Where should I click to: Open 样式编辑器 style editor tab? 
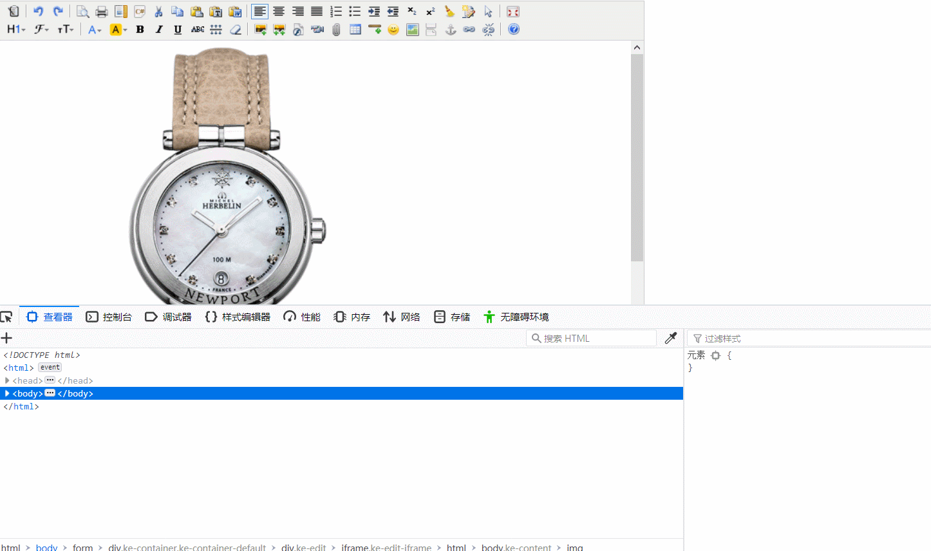point(238,317)
